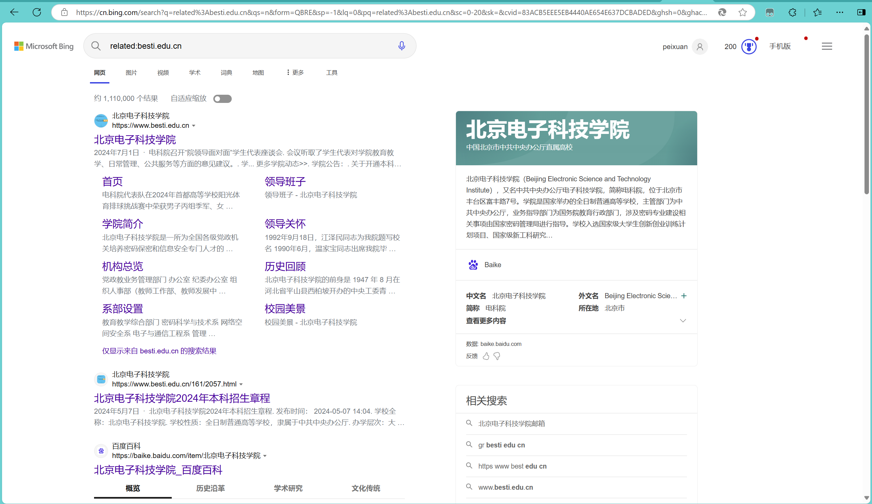Click 仅显示来自 besti.edu.cn 的搜索结果

[x=159, y=351]
